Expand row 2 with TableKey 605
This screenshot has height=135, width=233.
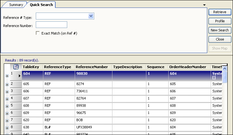[x=7, y=84]
